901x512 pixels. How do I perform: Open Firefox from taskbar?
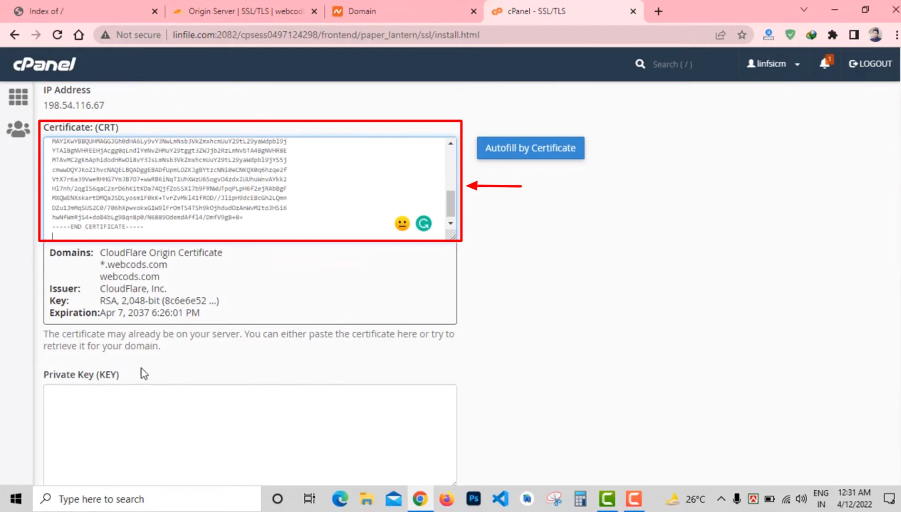(x=446, y=499)
